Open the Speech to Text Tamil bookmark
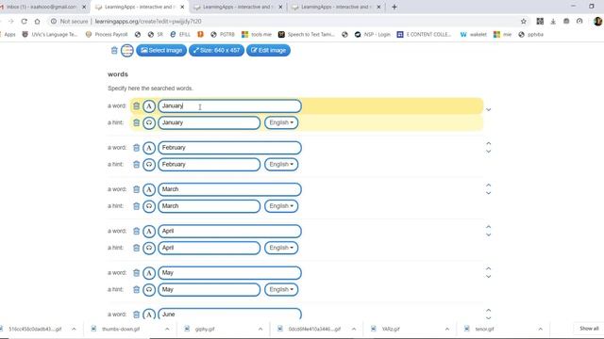The image size is (604, 339). (x=307, y=35)
